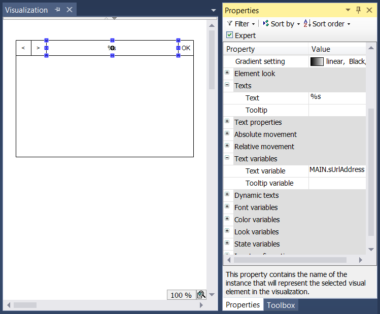Edit the Text value field %s
Image resolution: width=380 pixels, height=314 pixels.
click(337, 98)
